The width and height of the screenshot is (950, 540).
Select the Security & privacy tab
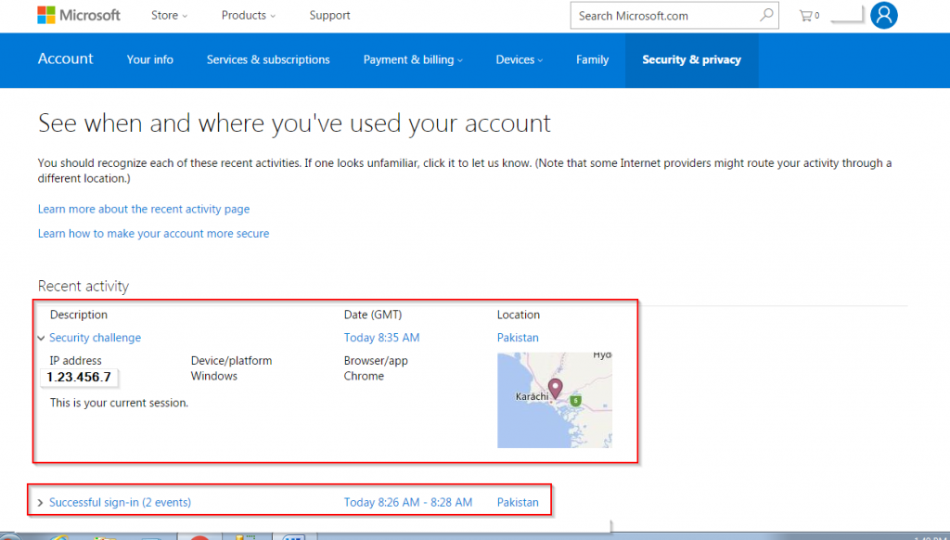691,60
